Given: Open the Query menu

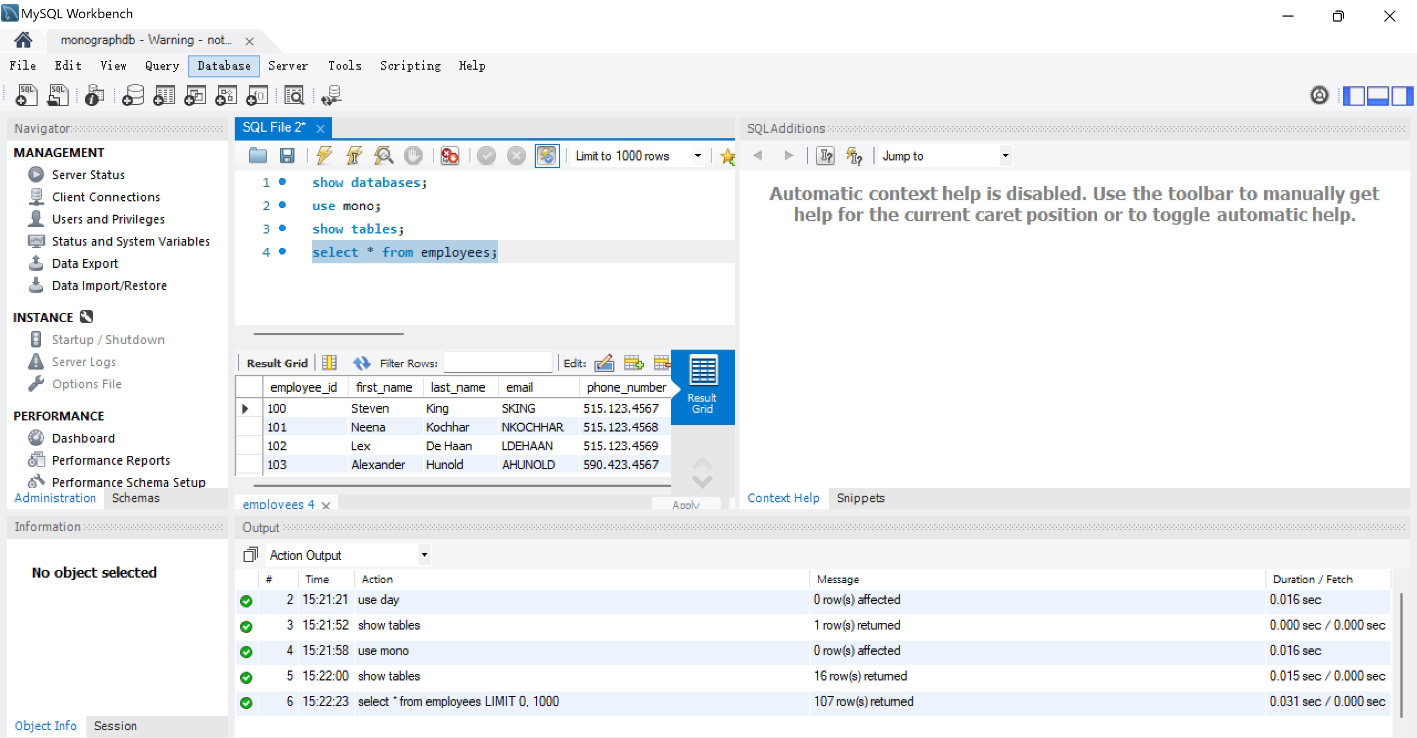Looking at the screenshot, I should point(162,66).
